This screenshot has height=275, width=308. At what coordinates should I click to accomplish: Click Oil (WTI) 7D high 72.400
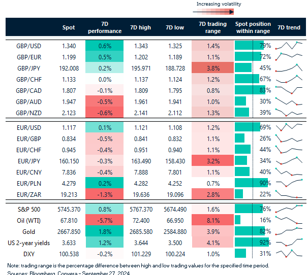(141, 221)
